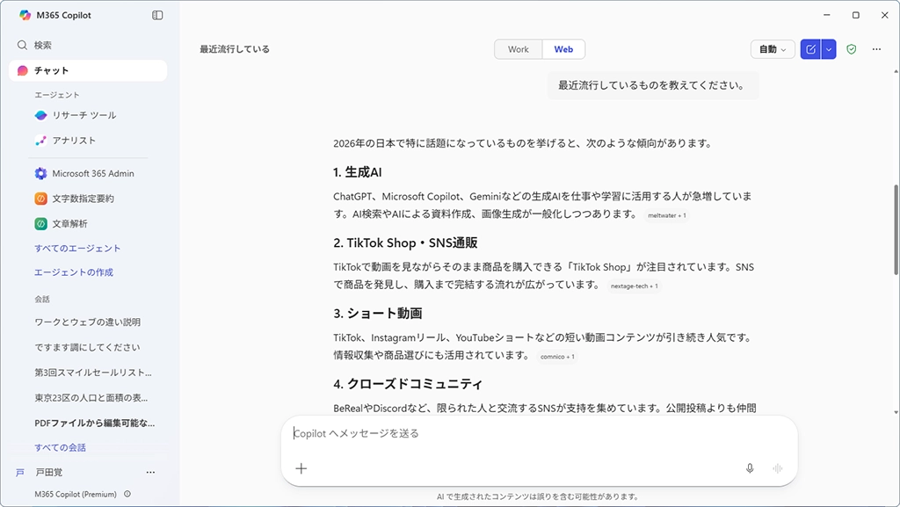
Task: Click the chat vertical scrollbar thumb
Action: pos(896,229)
